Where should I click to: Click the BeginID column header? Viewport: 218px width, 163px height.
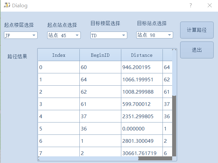[100, 55]
